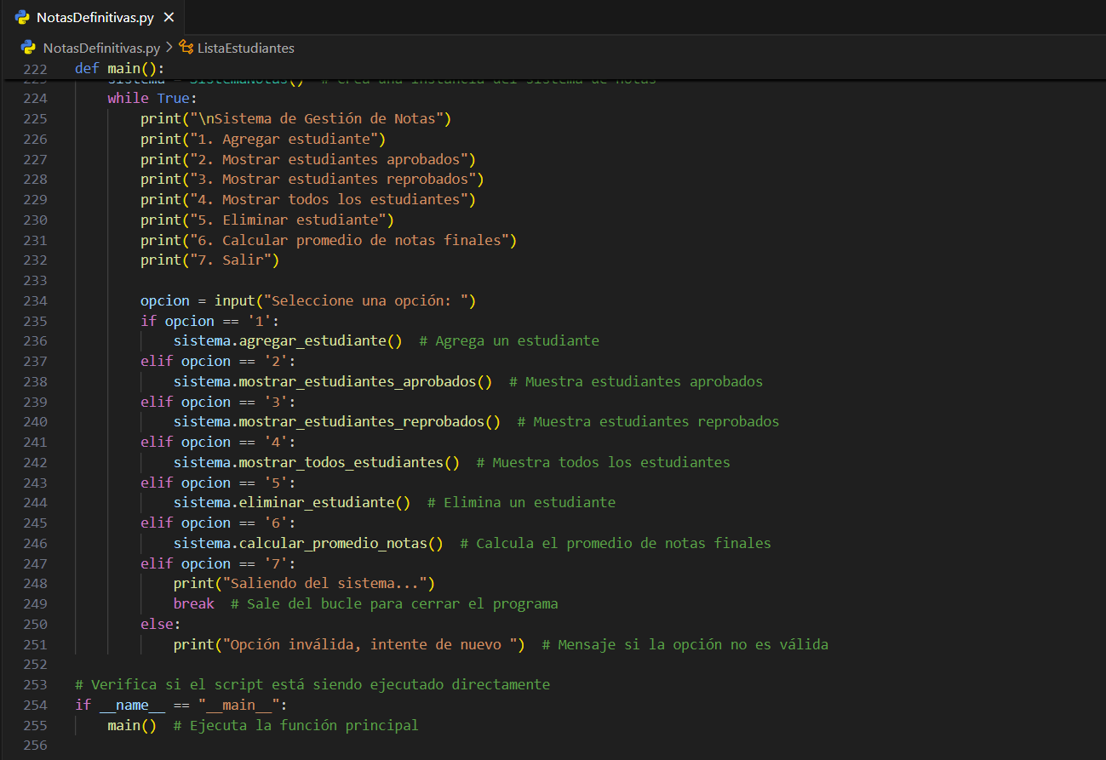Click the calcular_promedio_notas method call
This screenshot has height=760, width=1106.
332,543
